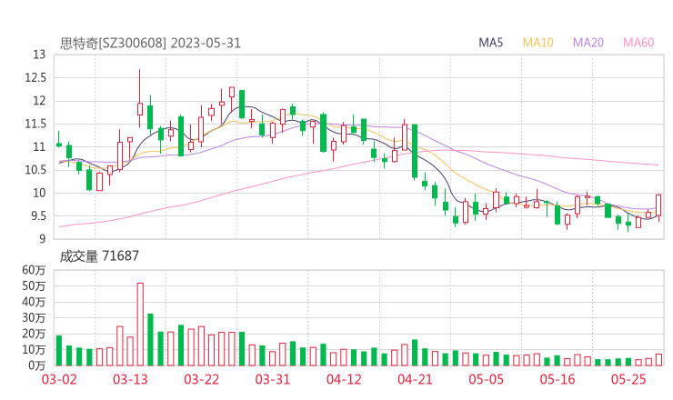
Task: Click the MA60 legend label
Action: (x=638, y=43)
